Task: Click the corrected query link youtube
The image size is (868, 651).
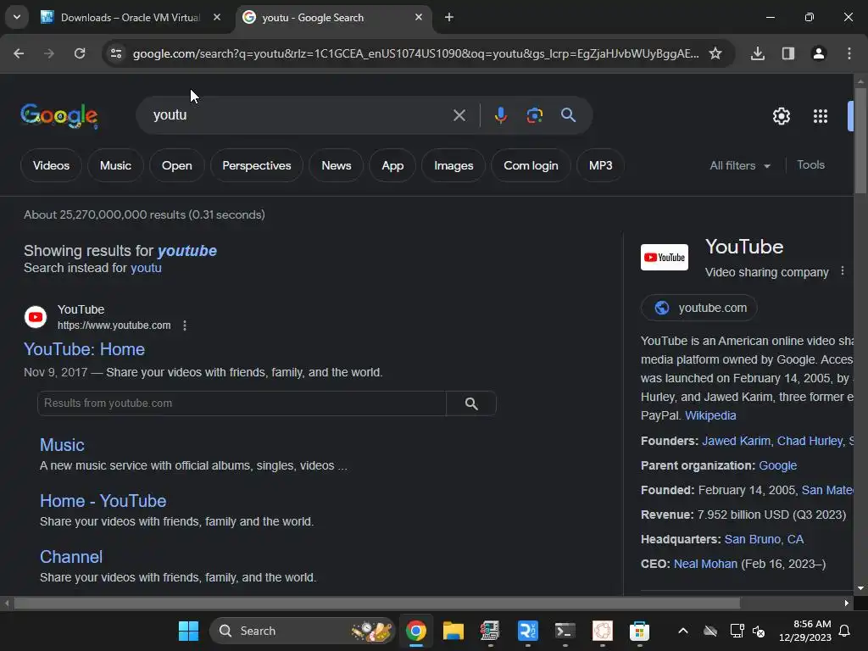Action: click(187, 251)
